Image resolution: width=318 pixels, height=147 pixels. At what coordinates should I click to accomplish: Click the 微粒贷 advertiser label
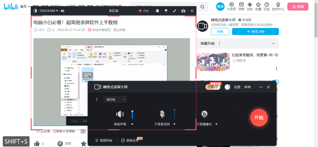click(241, 60)
